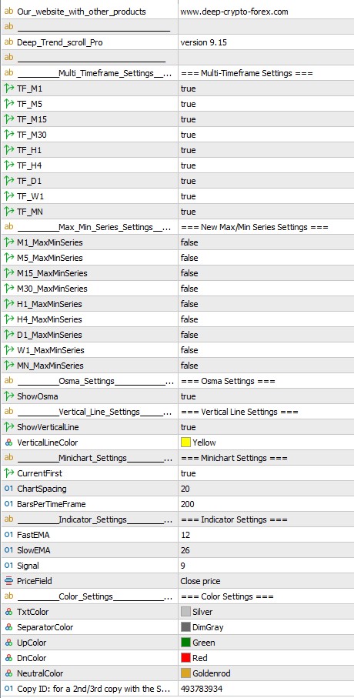Select the New Max/Min Series Settings value
The height and width of the screenshot is (698, 354).
click(254, 227)
